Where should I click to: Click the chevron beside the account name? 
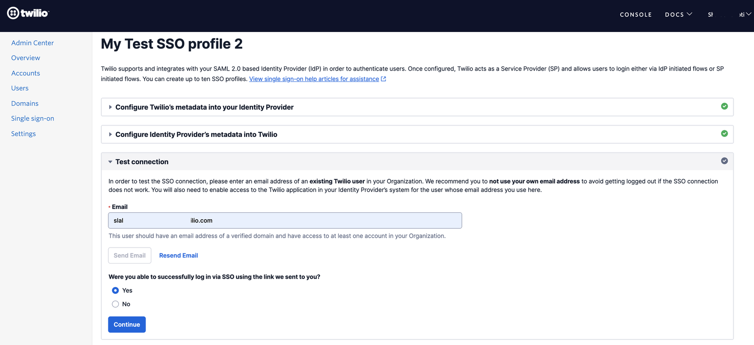coord(749,14)
